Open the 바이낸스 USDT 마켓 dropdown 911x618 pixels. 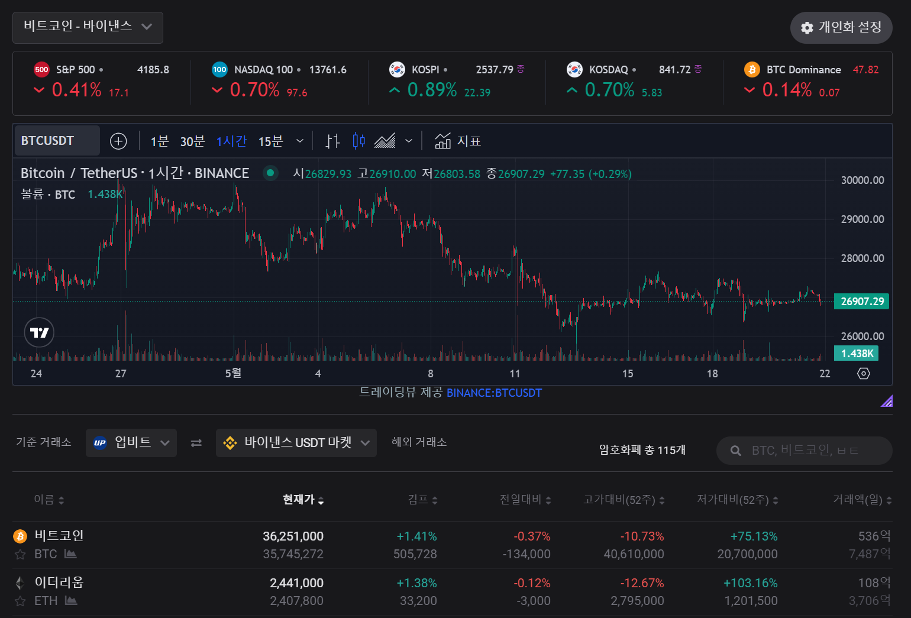296,443
